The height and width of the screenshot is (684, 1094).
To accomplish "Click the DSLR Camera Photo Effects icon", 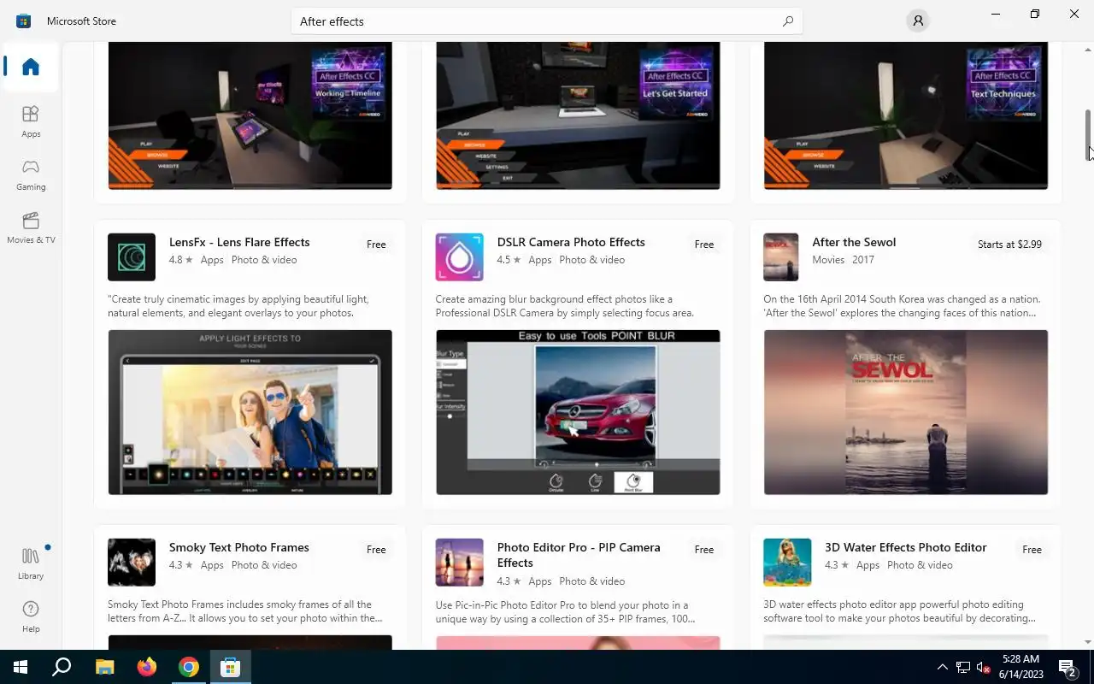I will (459, 256).
